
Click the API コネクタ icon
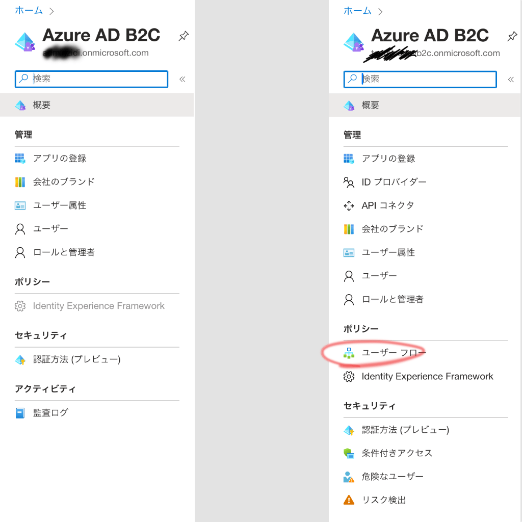tap(349, 205)
